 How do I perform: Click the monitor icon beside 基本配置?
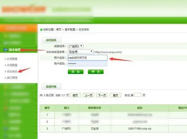[x=5, y=50]
